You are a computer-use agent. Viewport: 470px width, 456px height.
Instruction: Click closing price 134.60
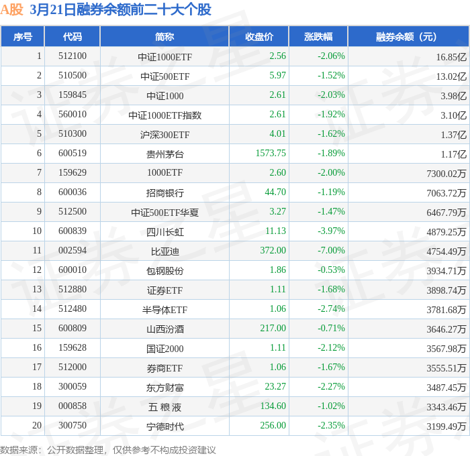point(273,406)
